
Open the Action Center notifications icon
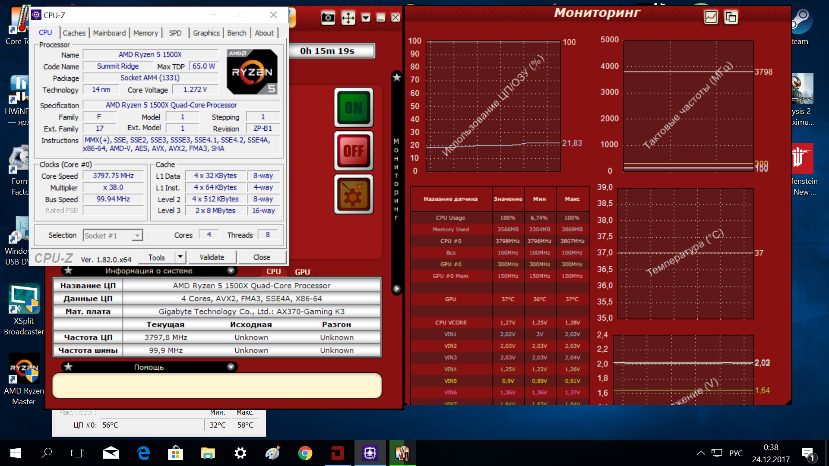808,453
